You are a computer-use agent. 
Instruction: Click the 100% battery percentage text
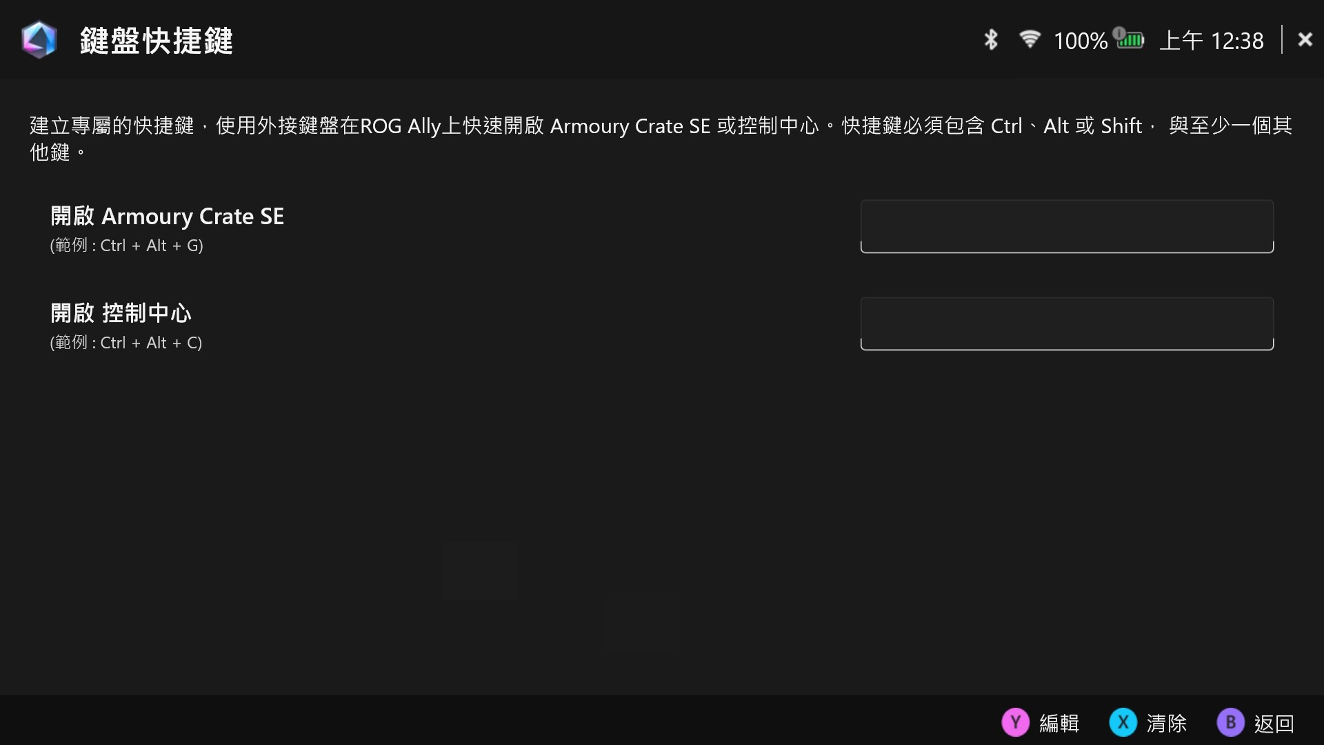pos(1080,41)
